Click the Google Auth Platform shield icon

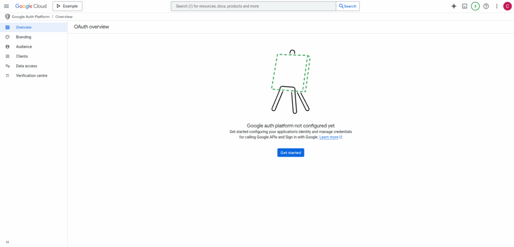[x=7, y=17]
